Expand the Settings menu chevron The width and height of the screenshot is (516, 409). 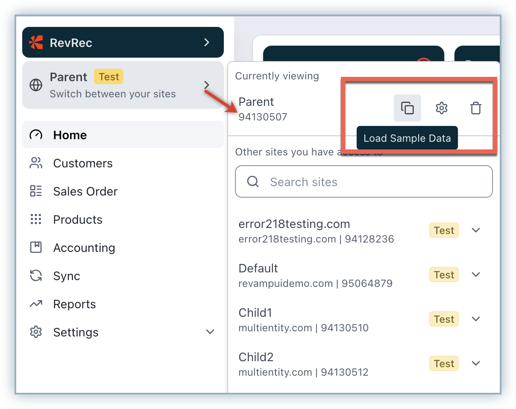(210, 332)
